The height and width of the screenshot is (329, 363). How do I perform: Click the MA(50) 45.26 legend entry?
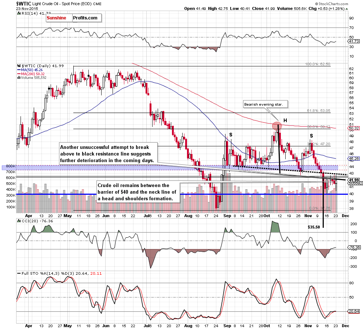pyautogui.click(x=30, y=70)
